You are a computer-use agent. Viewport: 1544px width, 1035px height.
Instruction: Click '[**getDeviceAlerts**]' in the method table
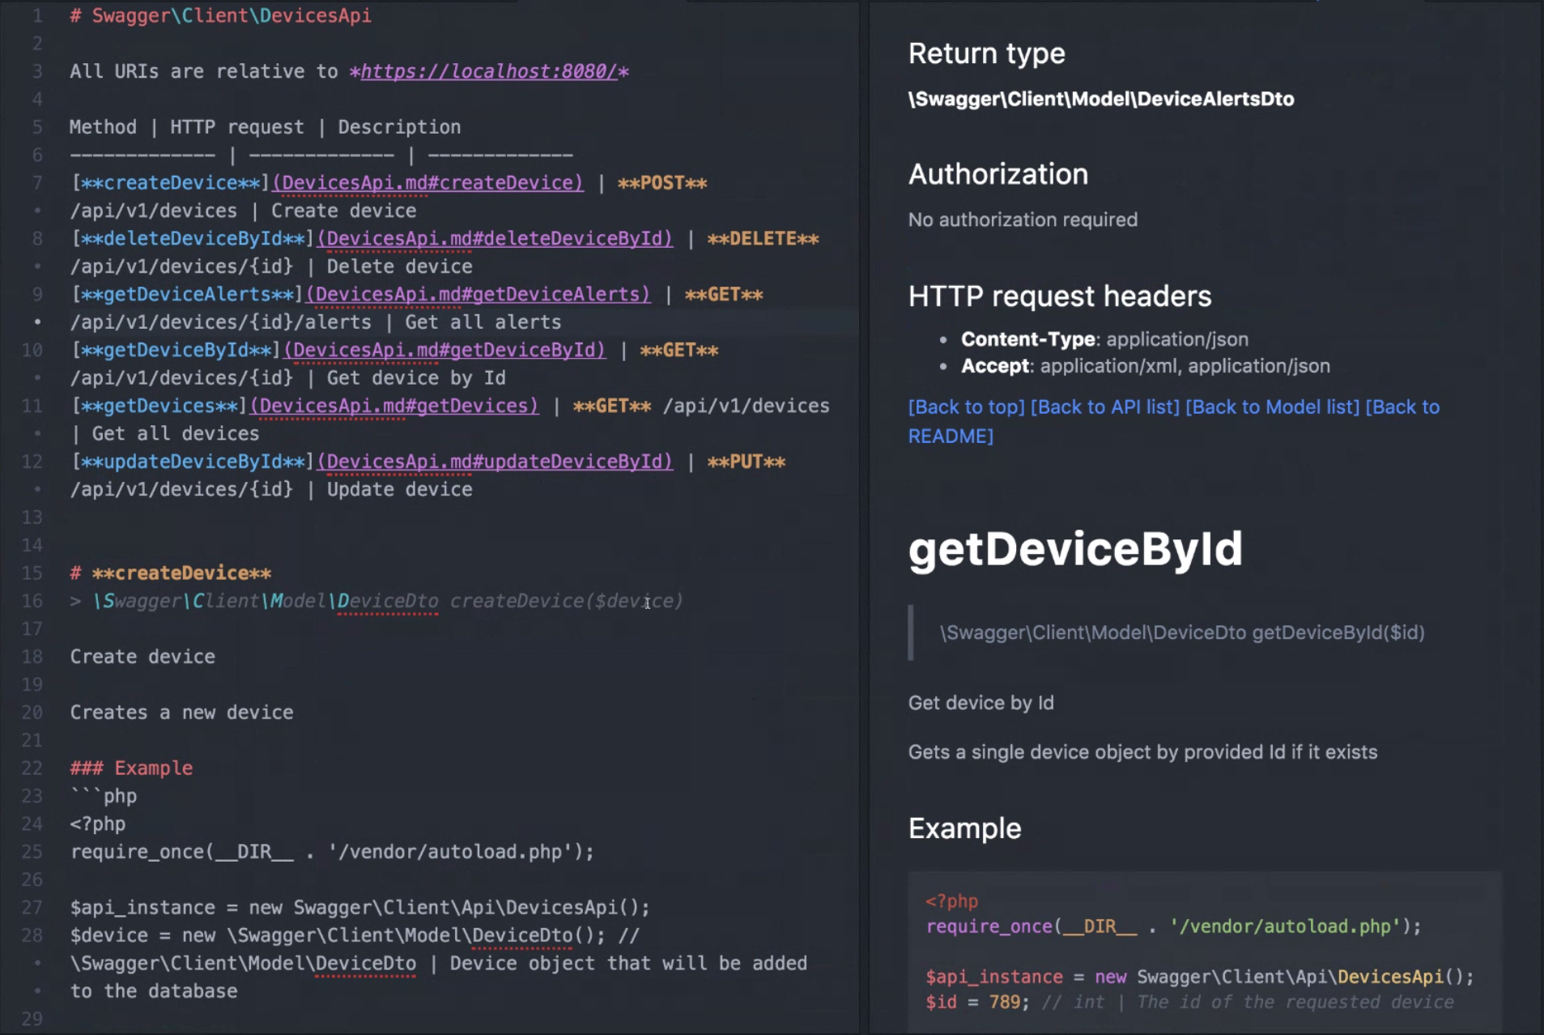pyautogui.click(x=187, y=295)
